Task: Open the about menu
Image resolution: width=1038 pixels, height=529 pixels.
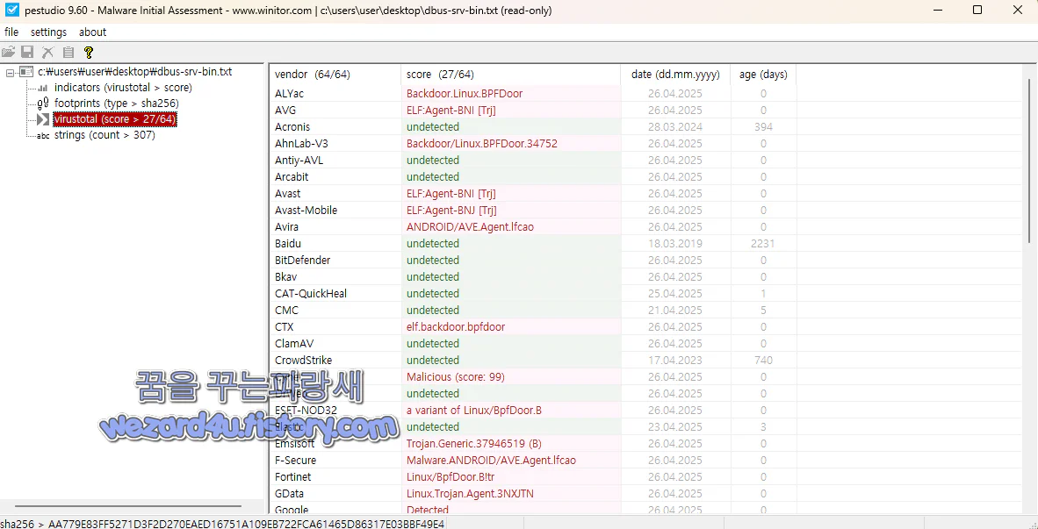Action: (92, 32)
